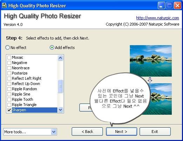Open the naturpic.com website link
Screen dimensions: 183x141
coord(157,18)
